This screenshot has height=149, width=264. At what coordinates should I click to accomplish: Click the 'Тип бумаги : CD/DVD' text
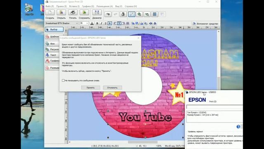tap(197, 113)
